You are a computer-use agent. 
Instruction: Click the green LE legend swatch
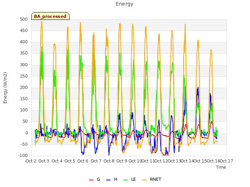click(126, 180)
